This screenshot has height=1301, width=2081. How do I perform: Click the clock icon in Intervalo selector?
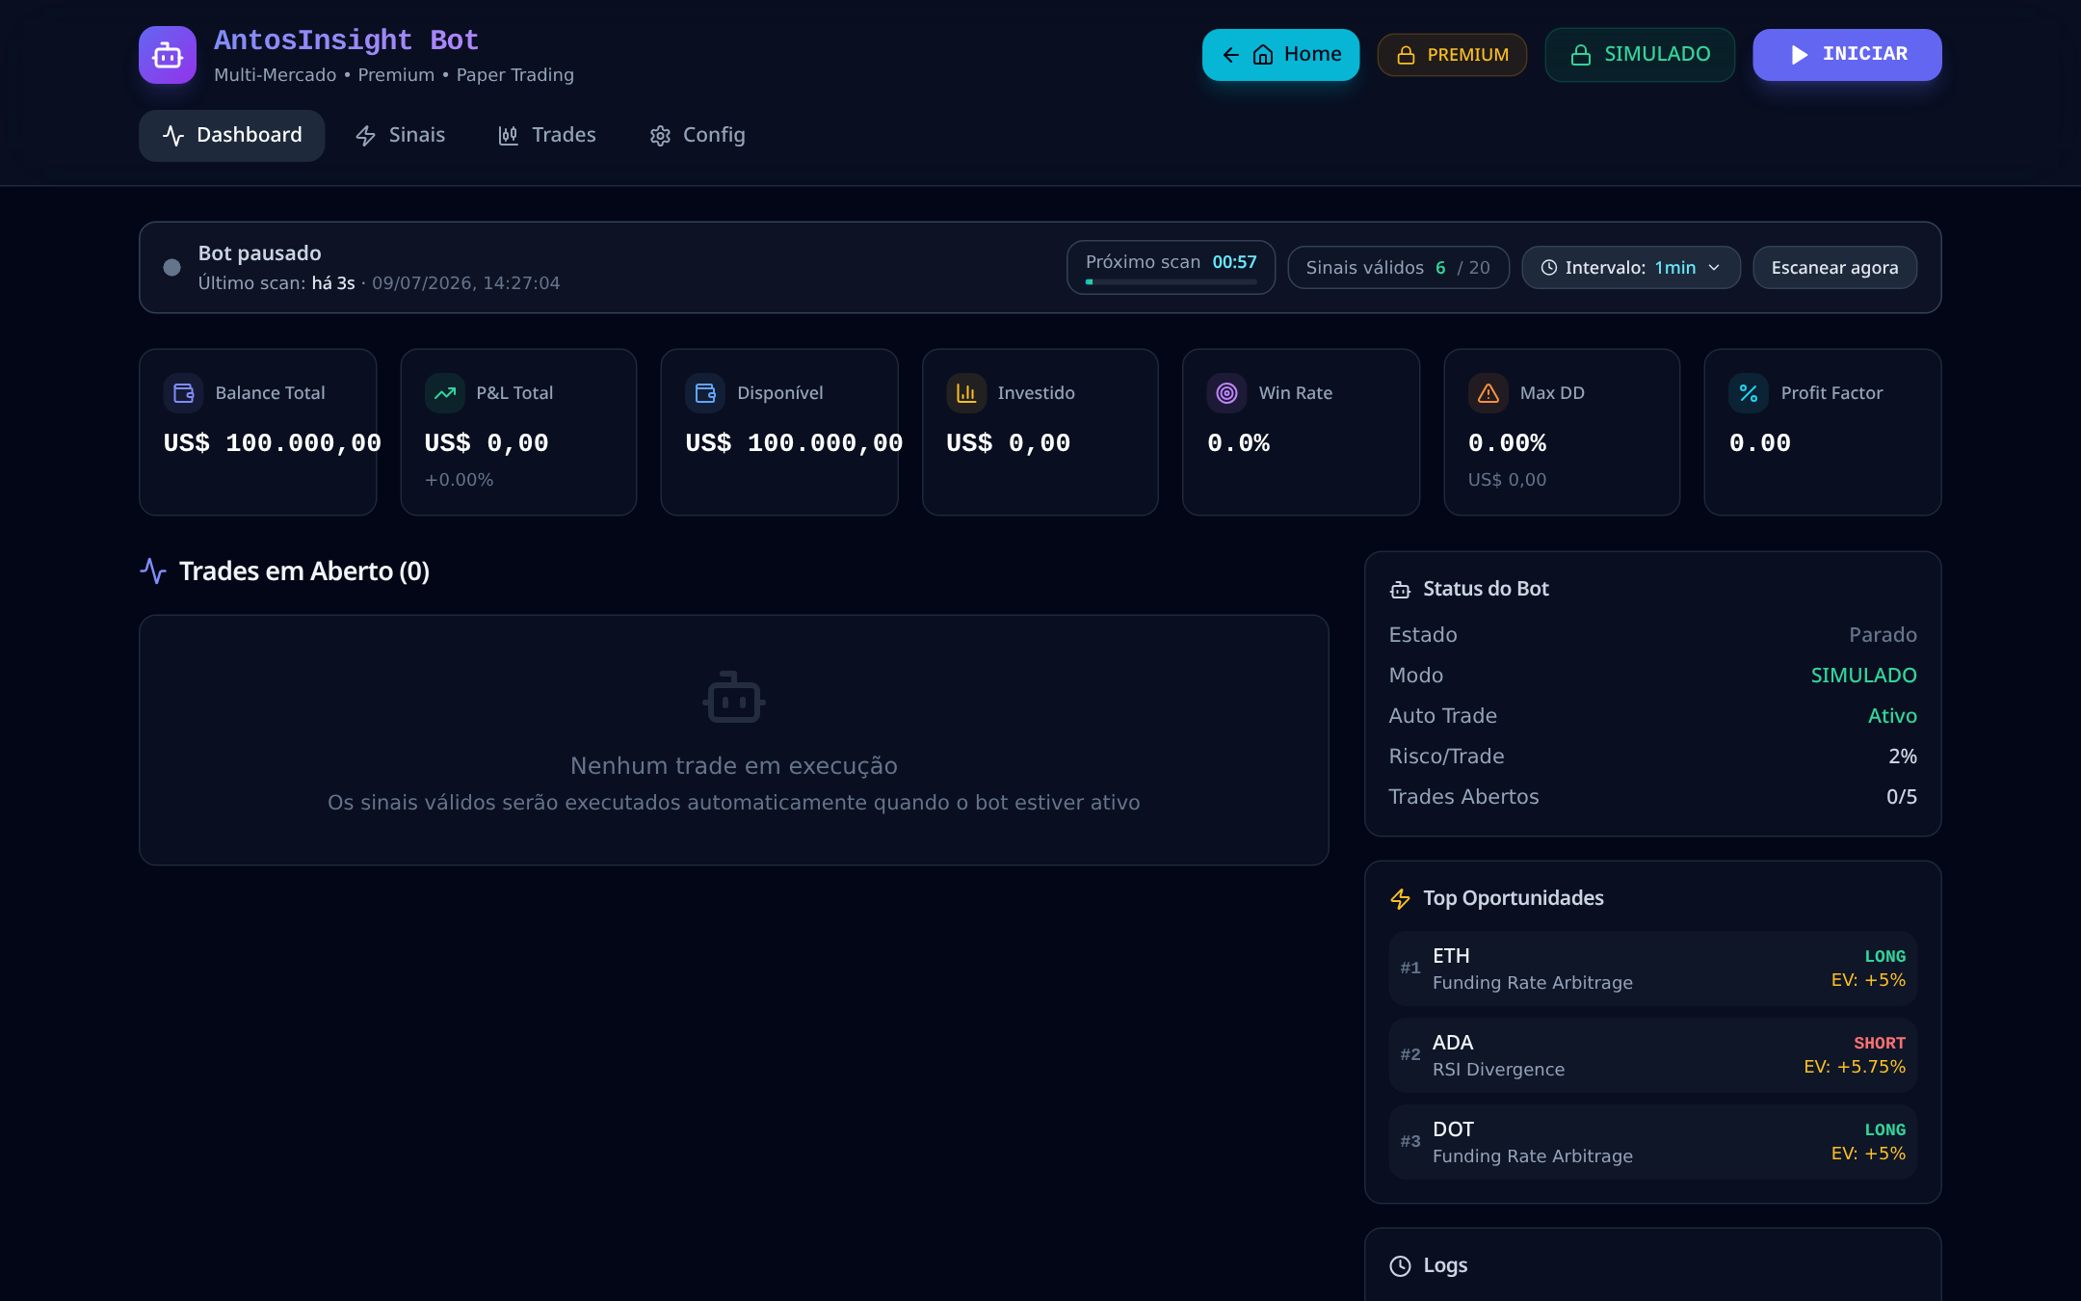click(x=1549, y=268)
